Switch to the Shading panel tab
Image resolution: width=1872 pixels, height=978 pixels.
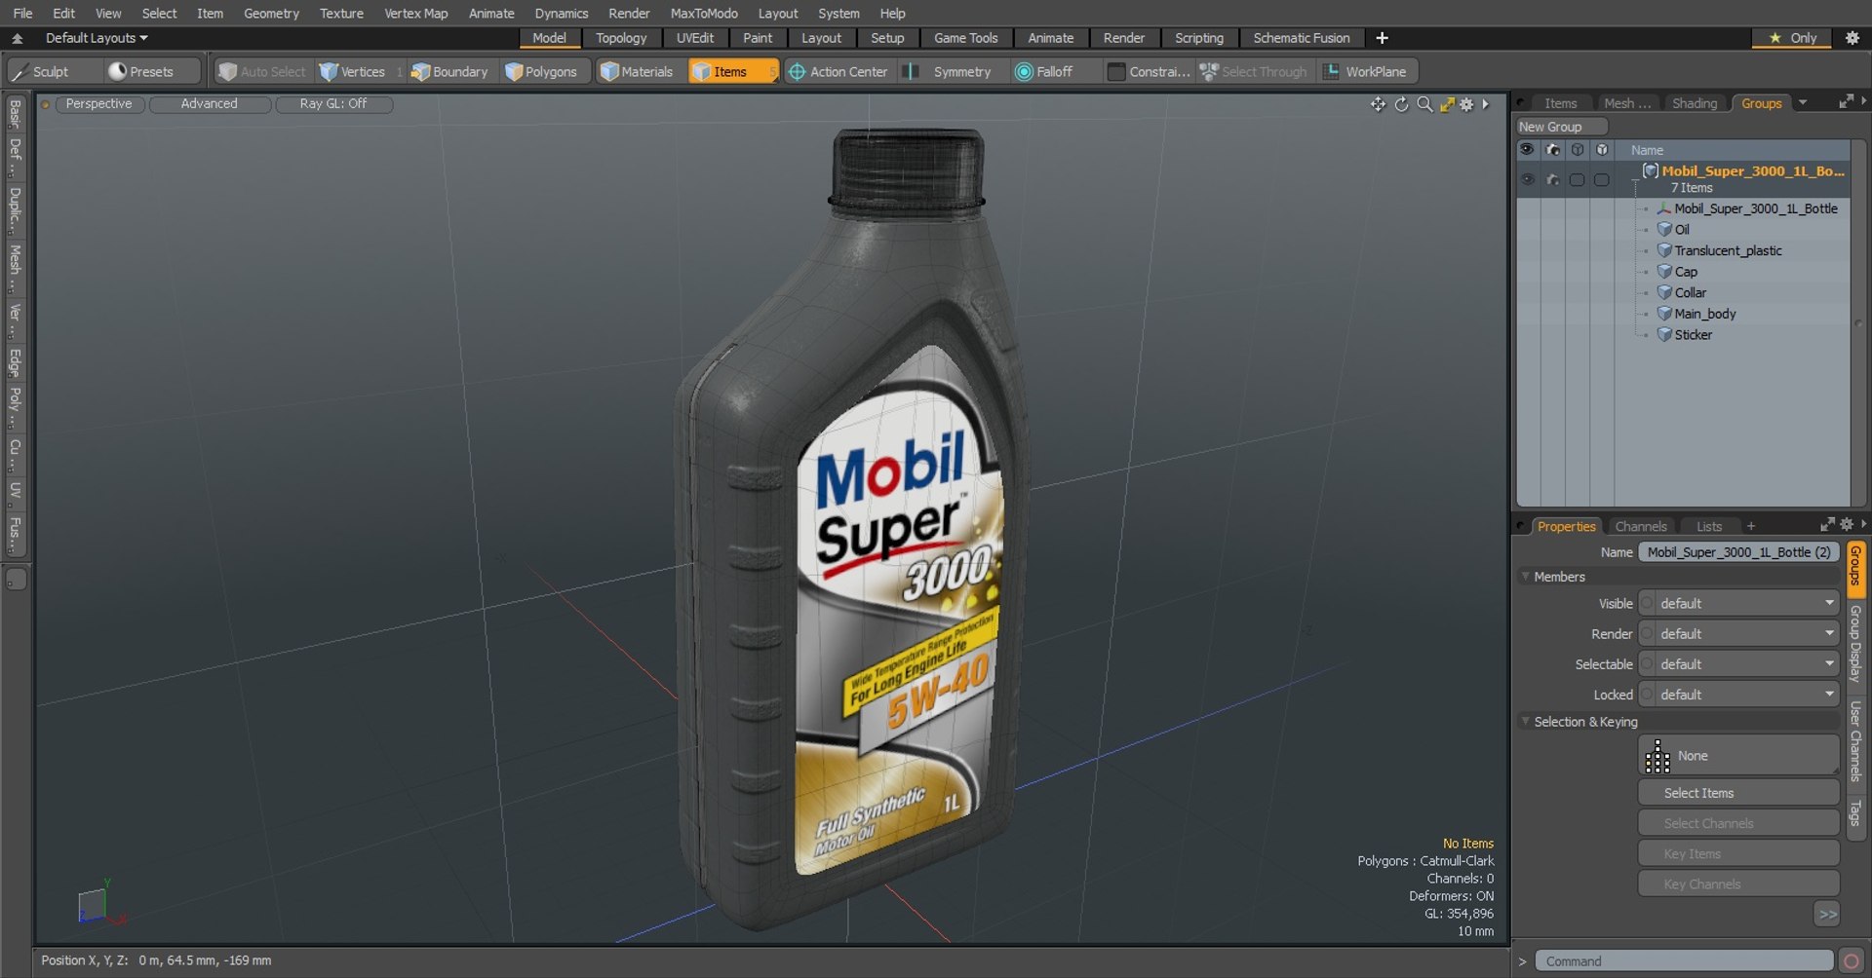1695,103
